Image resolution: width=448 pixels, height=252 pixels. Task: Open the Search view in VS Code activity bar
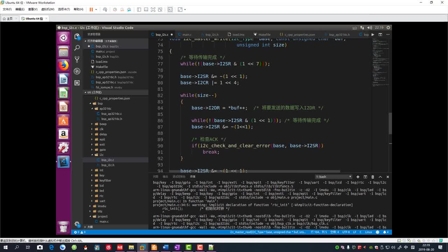coord(77,48)
